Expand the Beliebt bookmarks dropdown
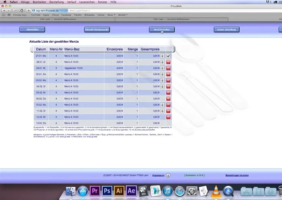 (x=123, y=15)
